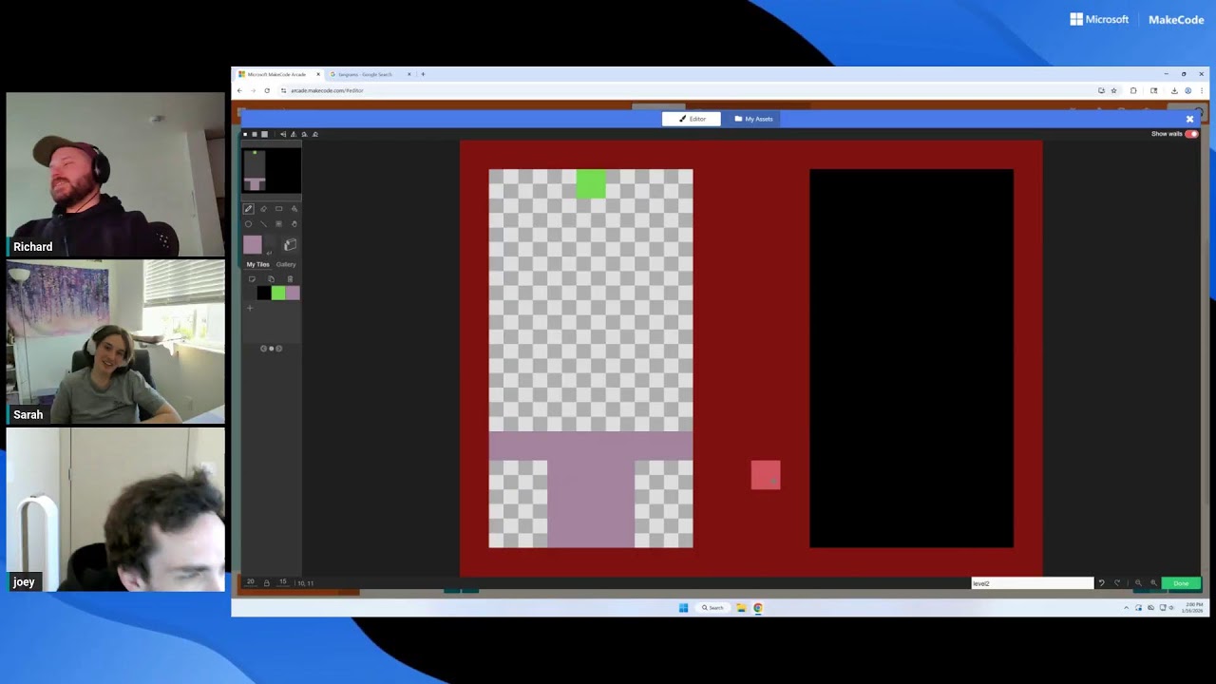1216x684 pixels.
Task: Choose the largest brush size
Action: (264, 134)
